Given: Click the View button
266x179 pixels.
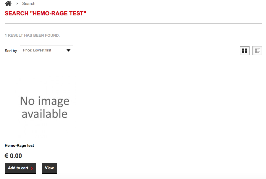Looking at the screenshot, I should coord(49,168).
